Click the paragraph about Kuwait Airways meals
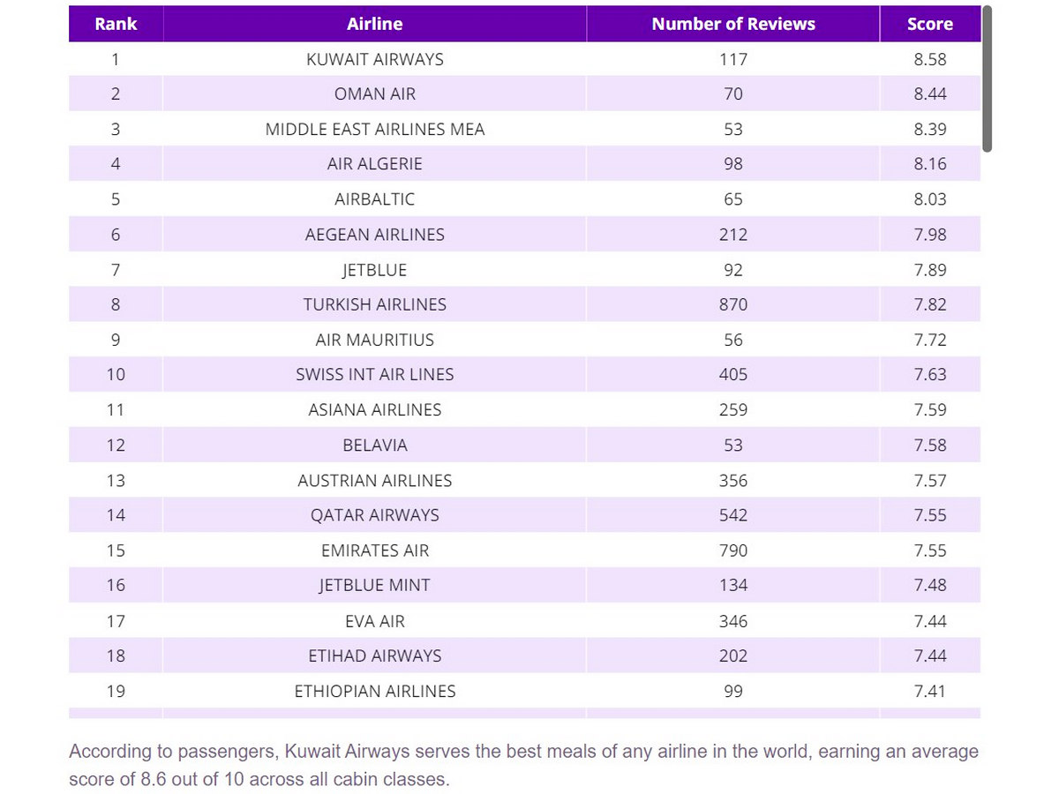Screen dimensions: 1059x794 [524, 766]
